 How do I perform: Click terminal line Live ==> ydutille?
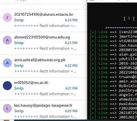click(113, 59)
